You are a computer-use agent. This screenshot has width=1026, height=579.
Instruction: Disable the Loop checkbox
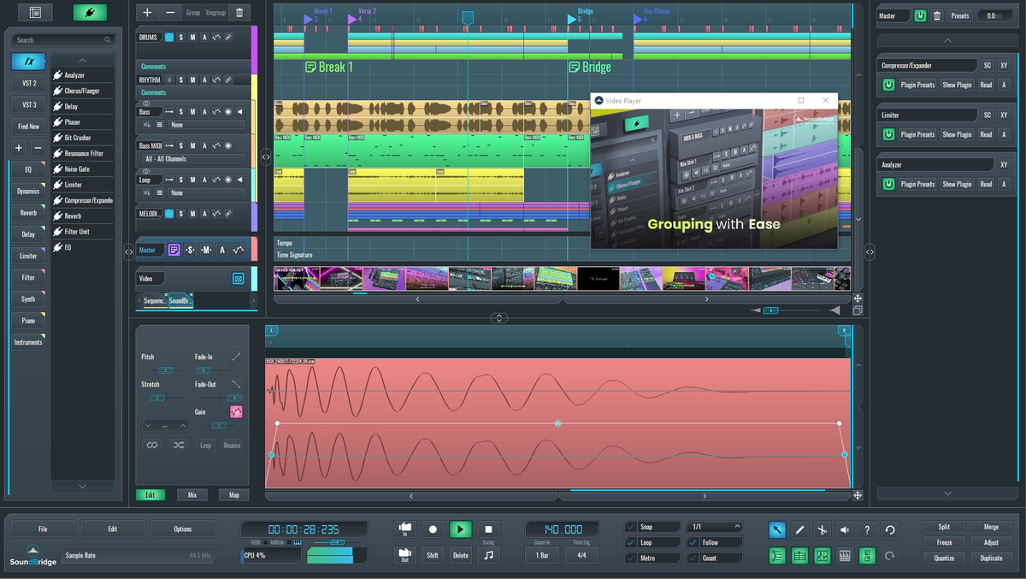(x=631, y=542)
